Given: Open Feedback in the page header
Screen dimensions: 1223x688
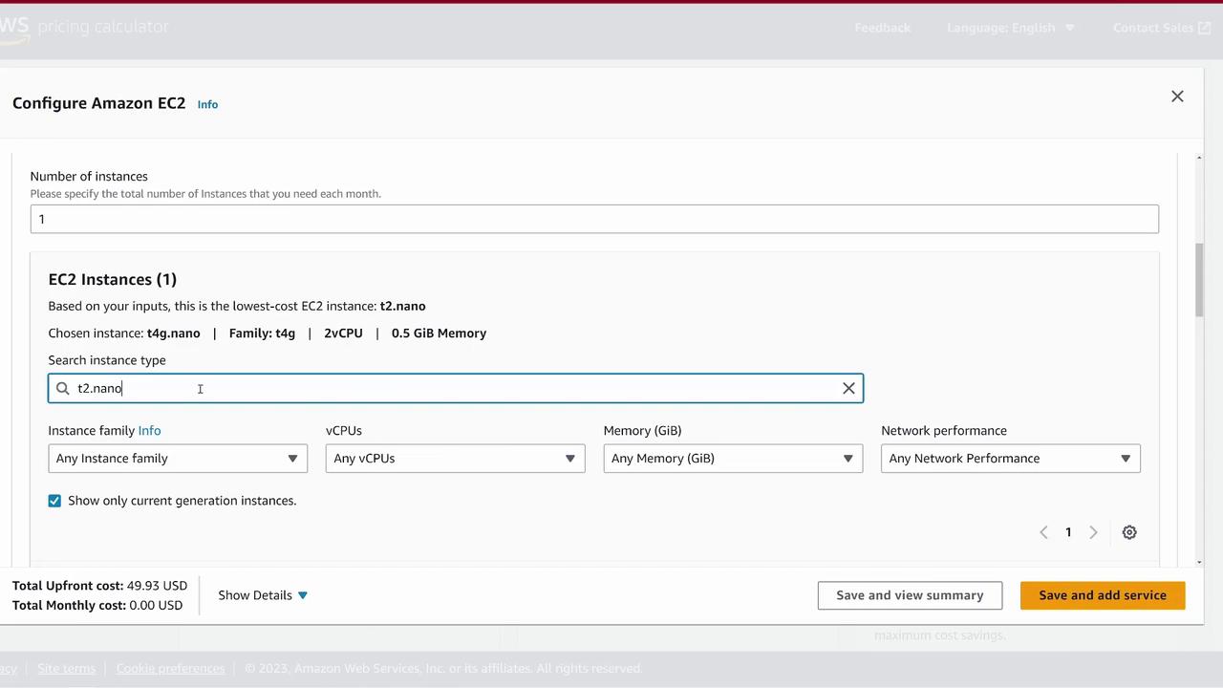Looking at the screenshot, I should pyautogui.click(x=882, y=28).
